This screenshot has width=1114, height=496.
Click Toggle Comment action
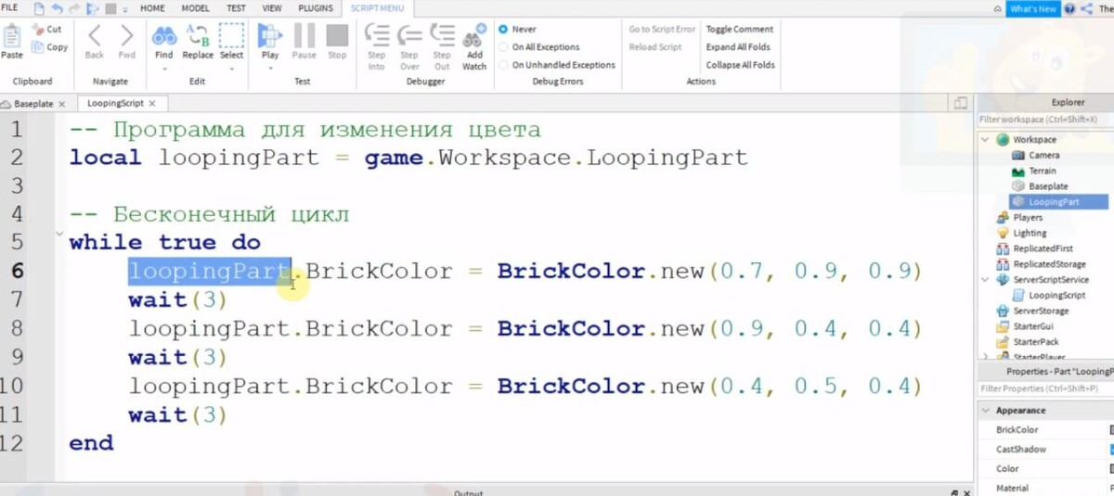pos(740,30)
